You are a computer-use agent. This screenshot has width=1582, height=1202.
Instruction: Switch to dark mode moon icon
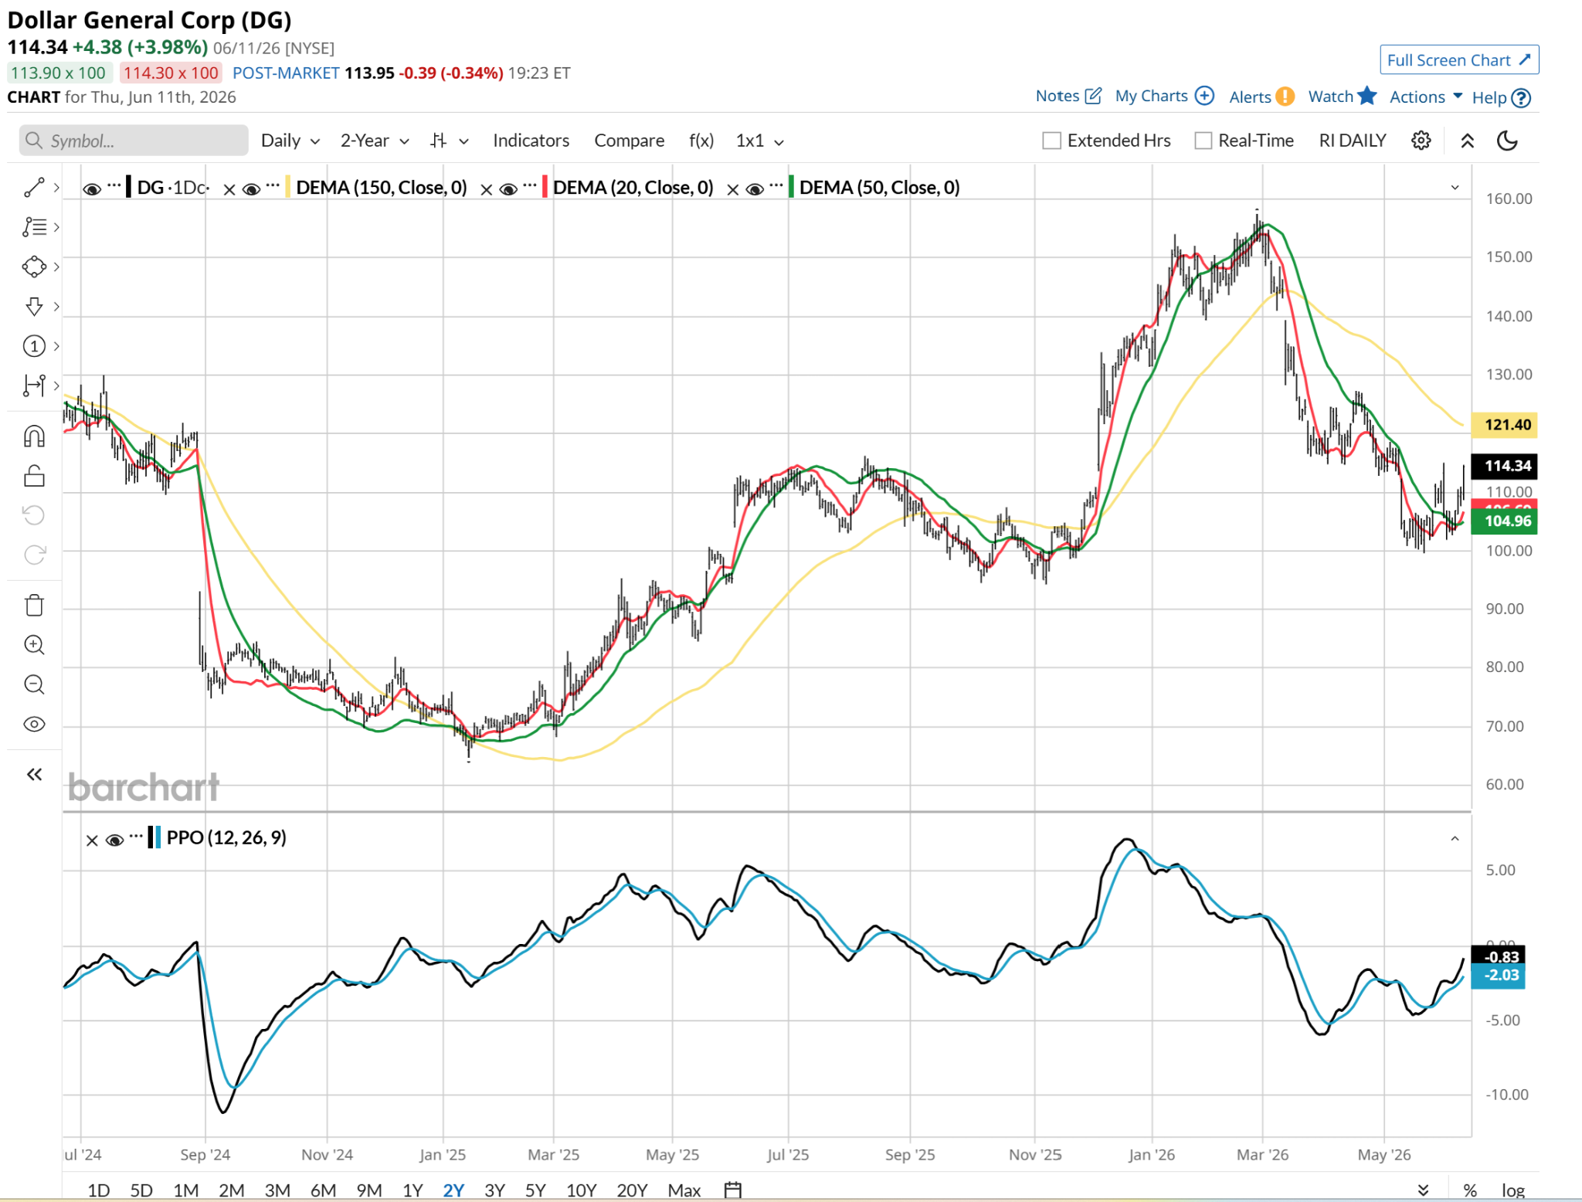(x=1507, y=141)
